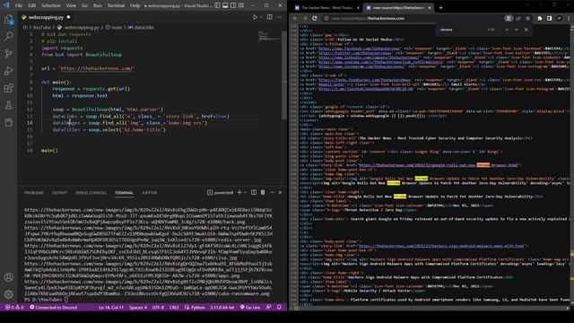Screen dimensions: 574x323
Task: Open Chrome three-dot menu
Action: (x=569, y=18)
